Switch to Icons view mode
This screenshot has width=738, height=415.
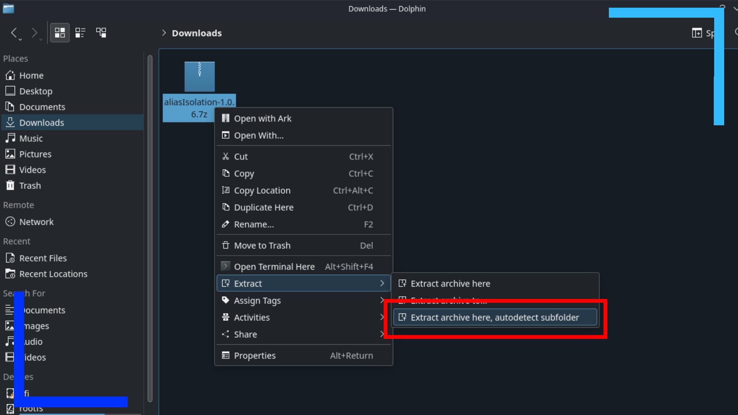coord(60,33)
